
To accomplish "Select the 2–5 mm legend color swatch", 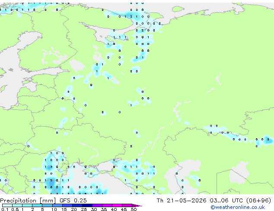I will pyautogui.click(x=37, y=205).
